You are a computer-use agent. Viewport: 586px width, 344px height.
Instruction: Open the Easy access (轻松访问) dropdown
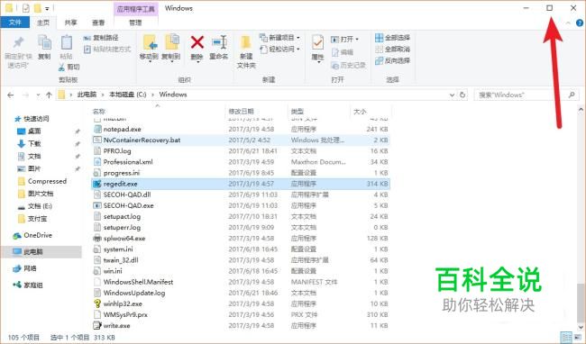(x=279, y=49)
